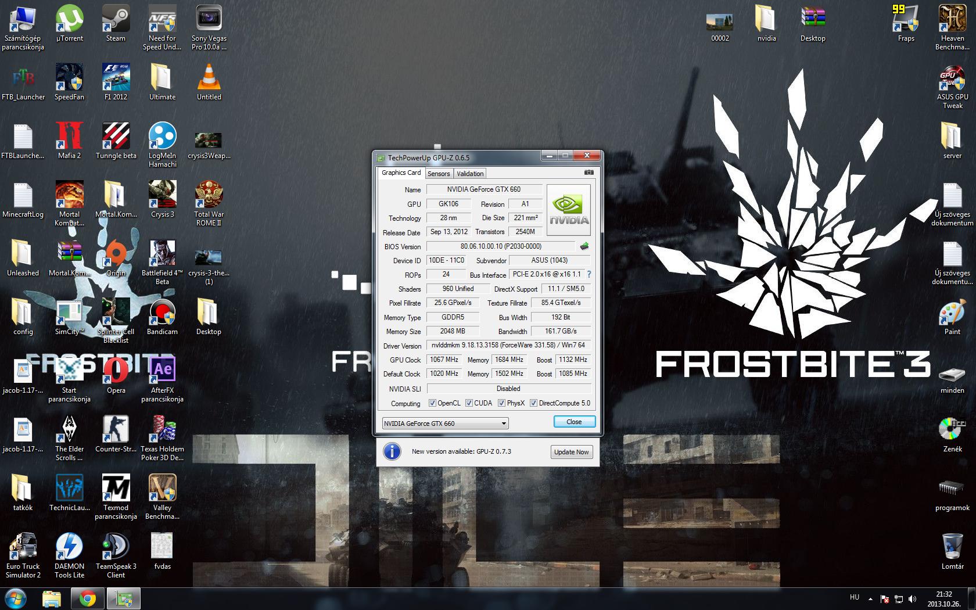Click the NVIDIA logo in GPU-Z
The image size is (976, 610).
[569, 210]
